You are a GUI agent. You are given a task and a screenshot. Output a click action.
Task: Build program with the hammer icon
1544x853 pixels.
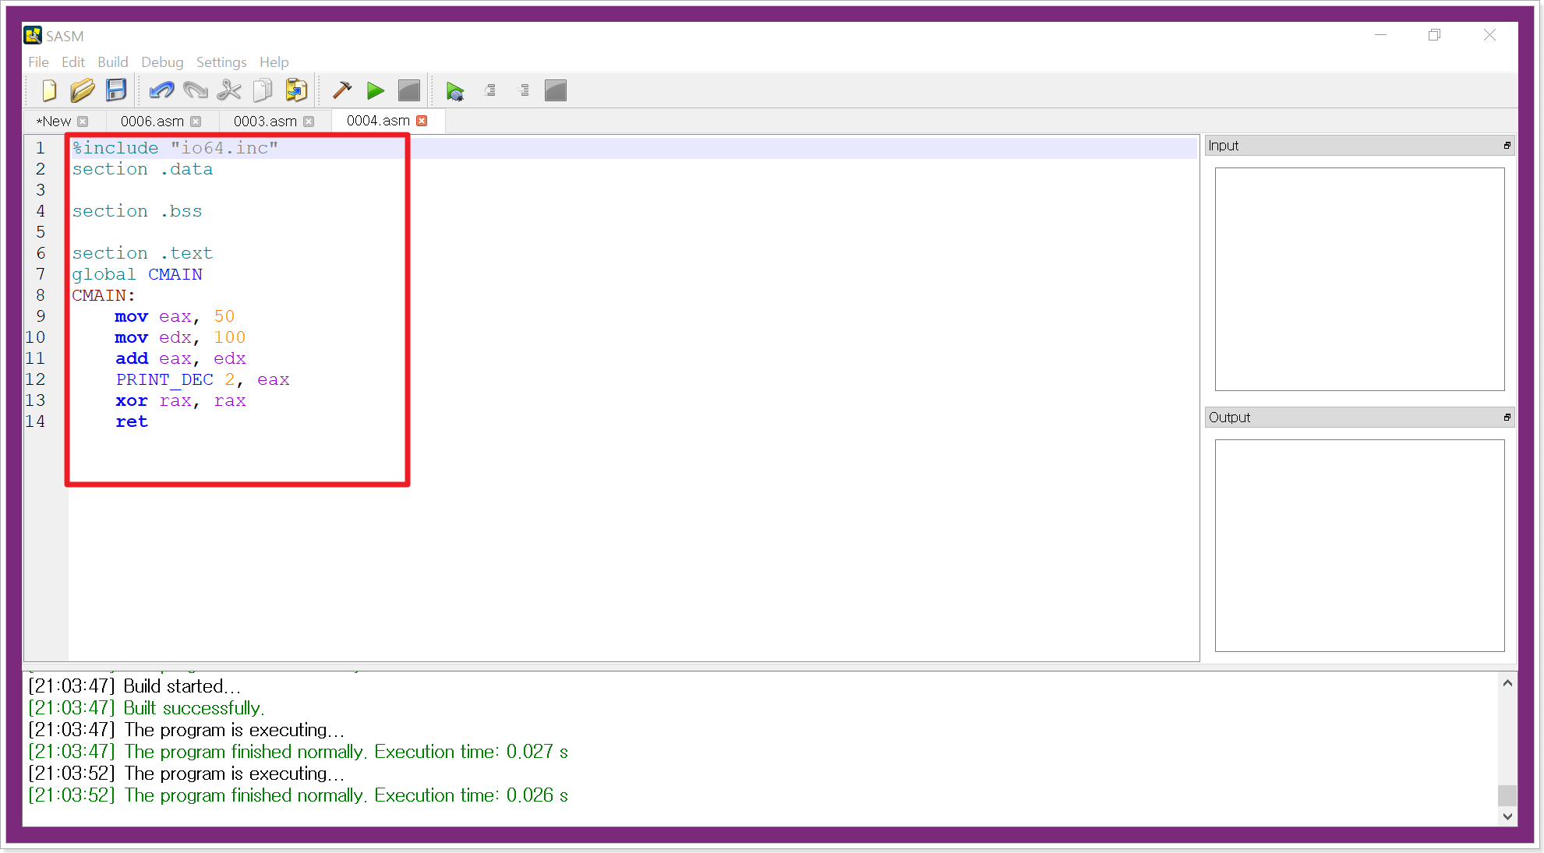click(341, 91)
